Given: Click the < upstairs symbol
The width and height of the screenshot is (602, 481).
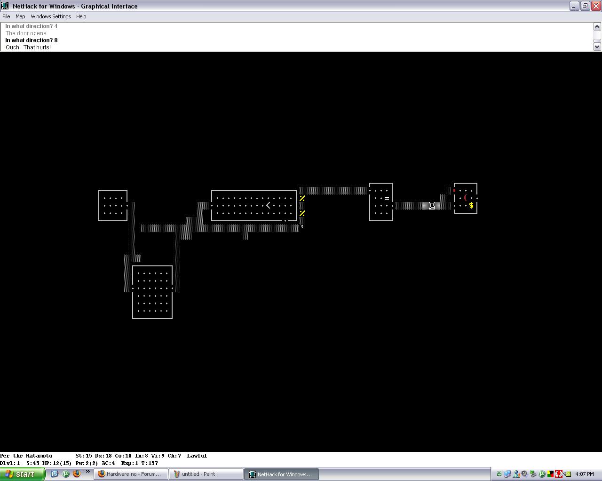Looking at the screenshot, I should pyautogui.click(x=268, y=205).
